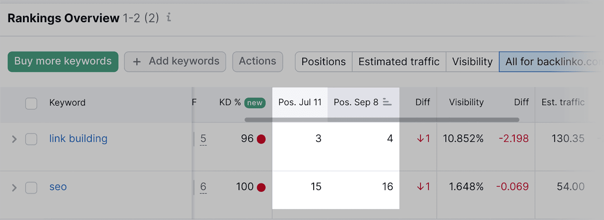Toggle the select-all keywords checkbox in header
604x220 pixels.
pos(31,103)
